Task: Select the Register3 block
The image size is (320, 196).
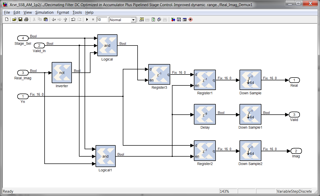Action: click(x=159, y=74)
